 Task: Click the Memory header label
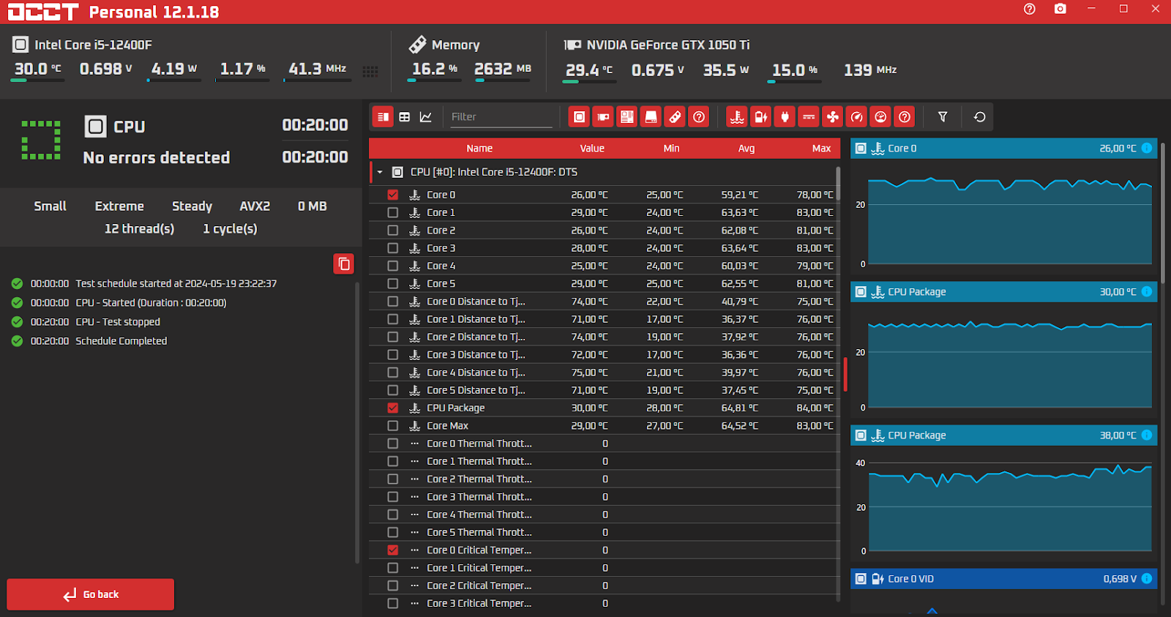[x=455, y=45]
